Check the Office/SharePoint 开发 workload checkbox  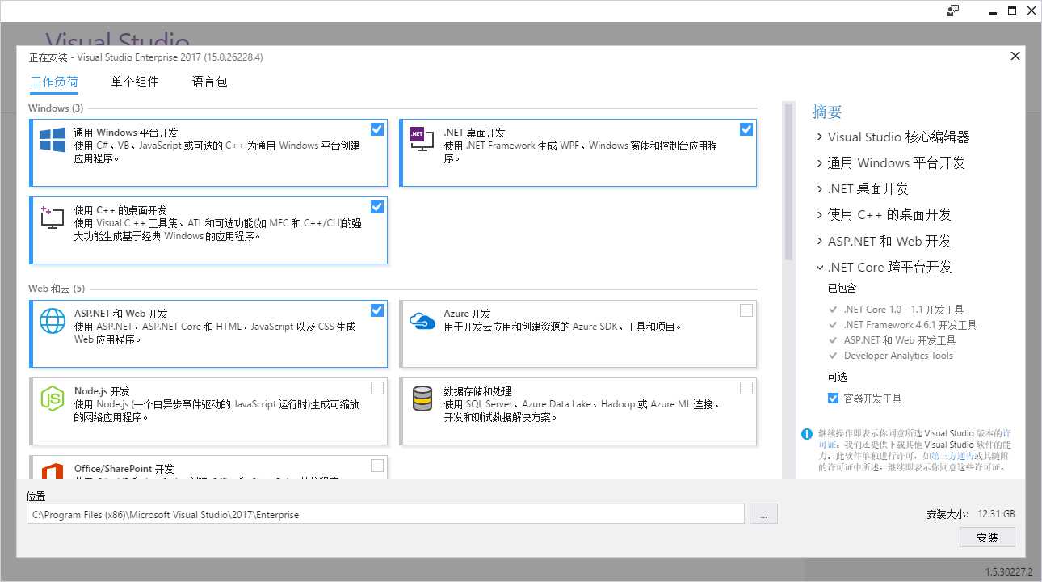pos(377,466)
